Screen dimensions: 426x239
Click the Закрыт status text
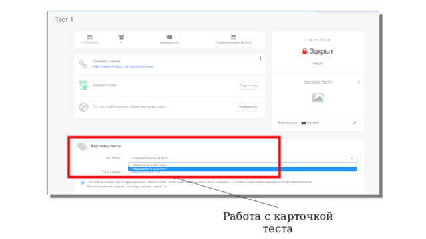coord(321,52)
